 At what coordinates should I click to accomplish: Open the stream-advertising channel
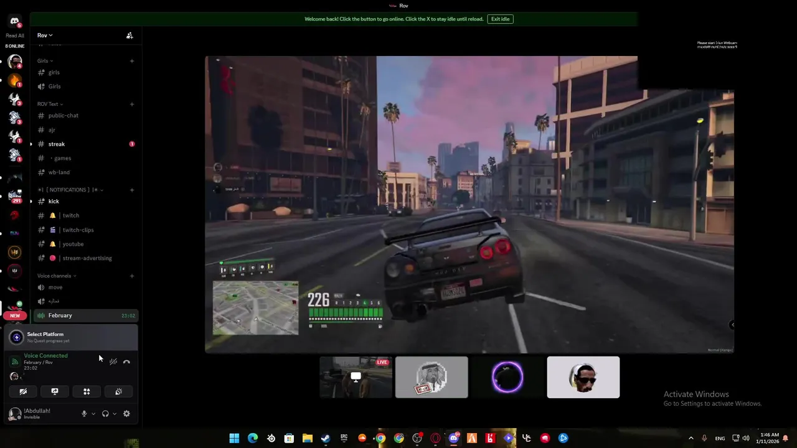point(86,258)
